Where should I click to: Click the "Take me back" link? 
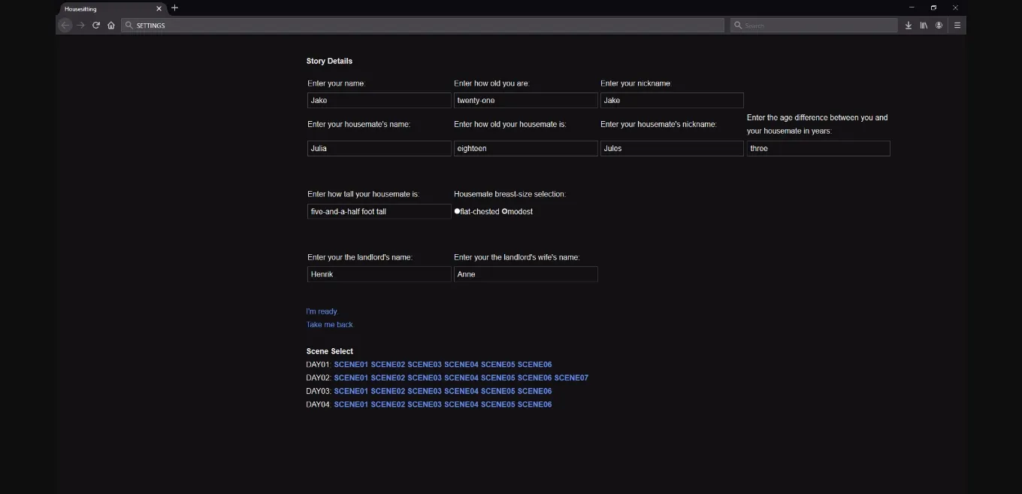pos(329,325)
